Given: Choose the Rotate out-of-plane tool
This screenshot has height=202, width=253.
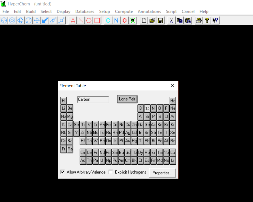Looking at the screenshot, I should (x=21, y=21).
